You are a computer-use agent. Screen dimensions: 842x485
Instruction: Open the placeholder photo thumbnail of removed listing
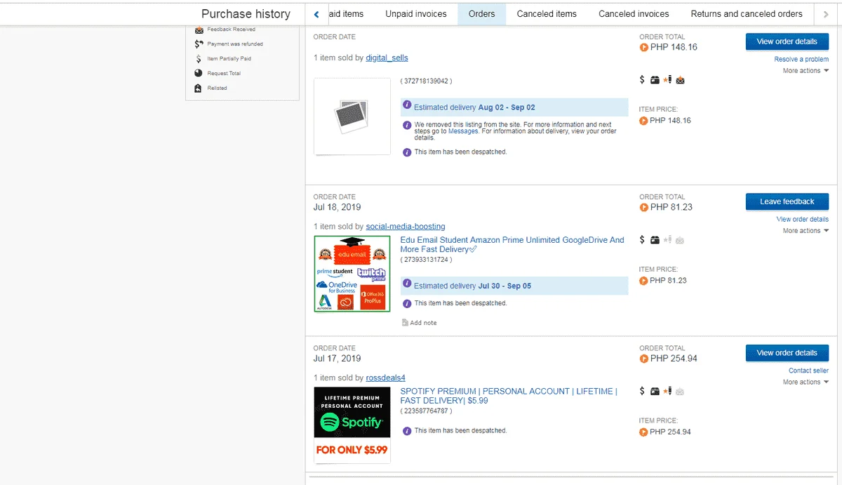352,116
